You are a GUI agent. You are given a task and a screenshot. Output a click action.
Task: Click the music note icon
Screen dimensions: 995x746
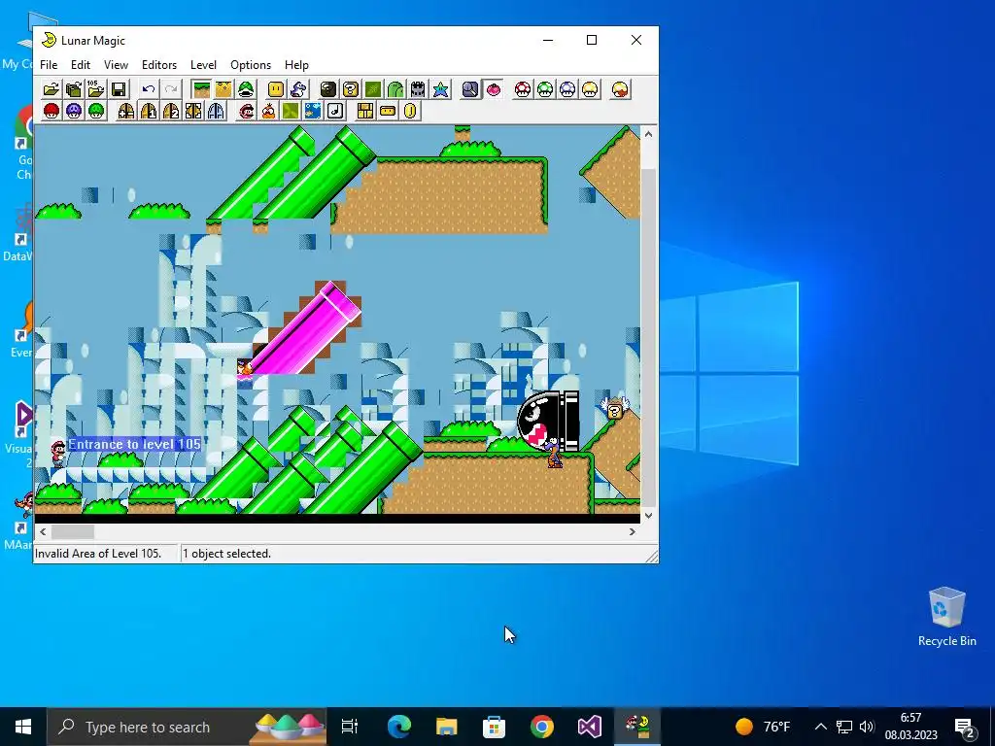pos(335,112)
